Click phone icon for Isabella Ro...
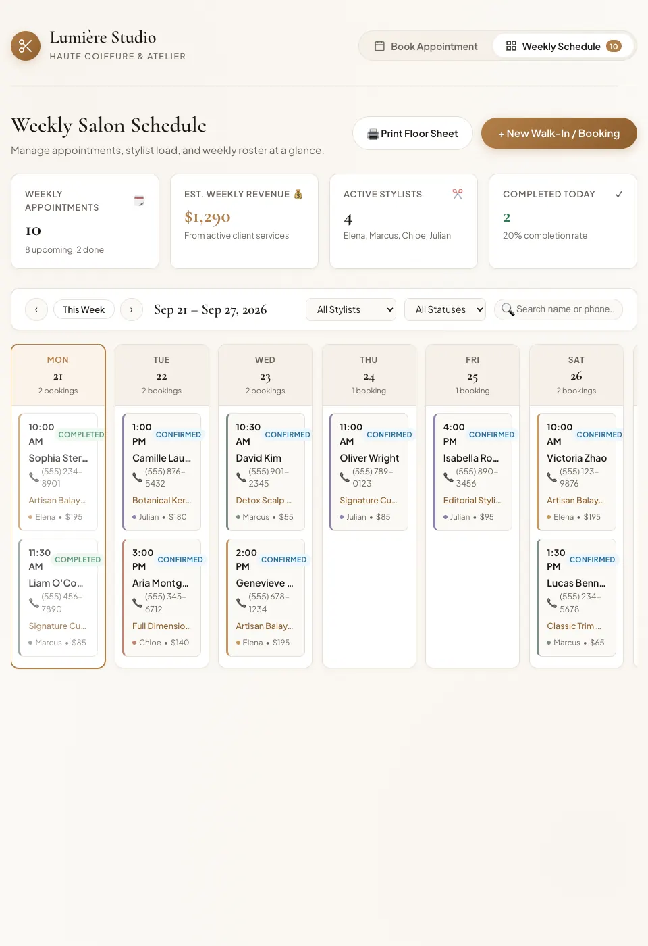This screenshot has height=946, width=648. pos(448,477)
